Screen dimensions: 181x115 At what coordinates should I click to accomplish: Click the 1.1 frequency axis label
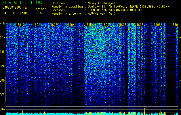pos(2,37)
